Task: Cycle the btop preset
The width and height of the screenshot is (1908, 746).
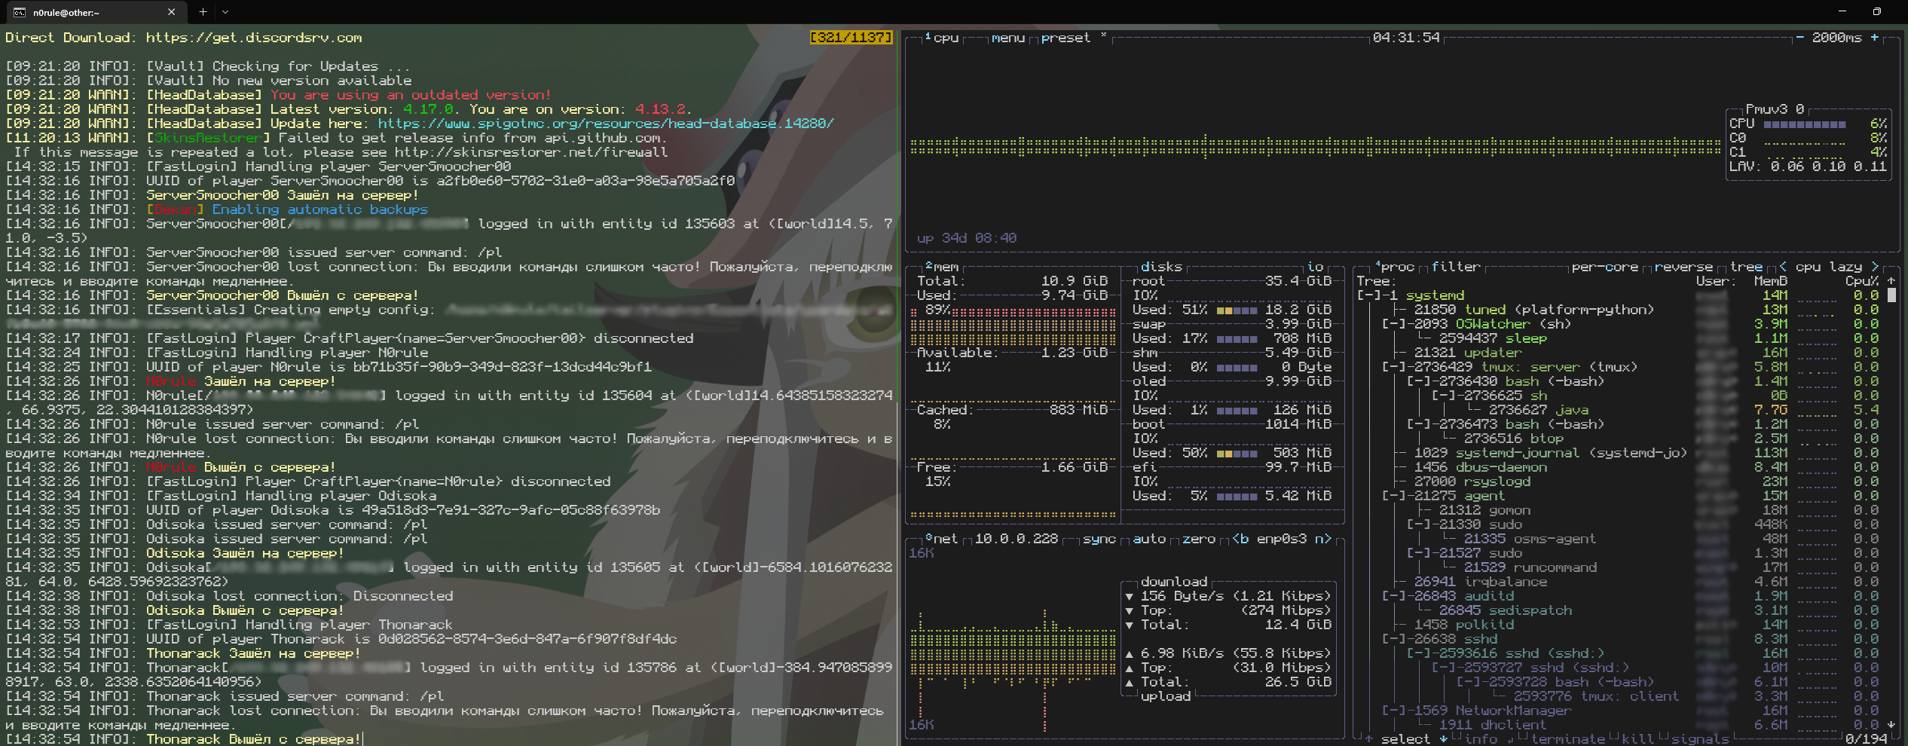Action: pos(1066,38)
